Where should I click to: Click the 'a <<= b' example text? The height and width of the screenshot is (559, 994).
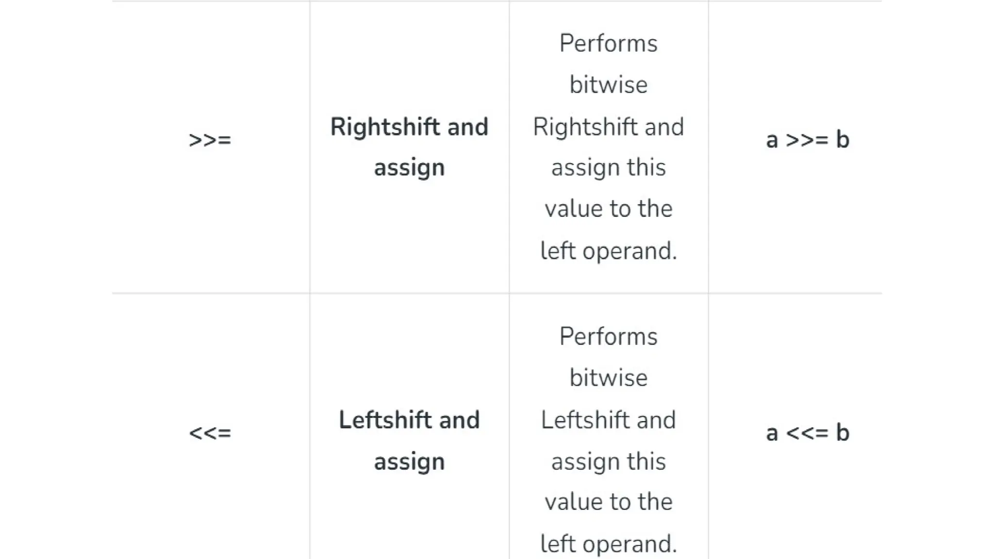[807, 433]
